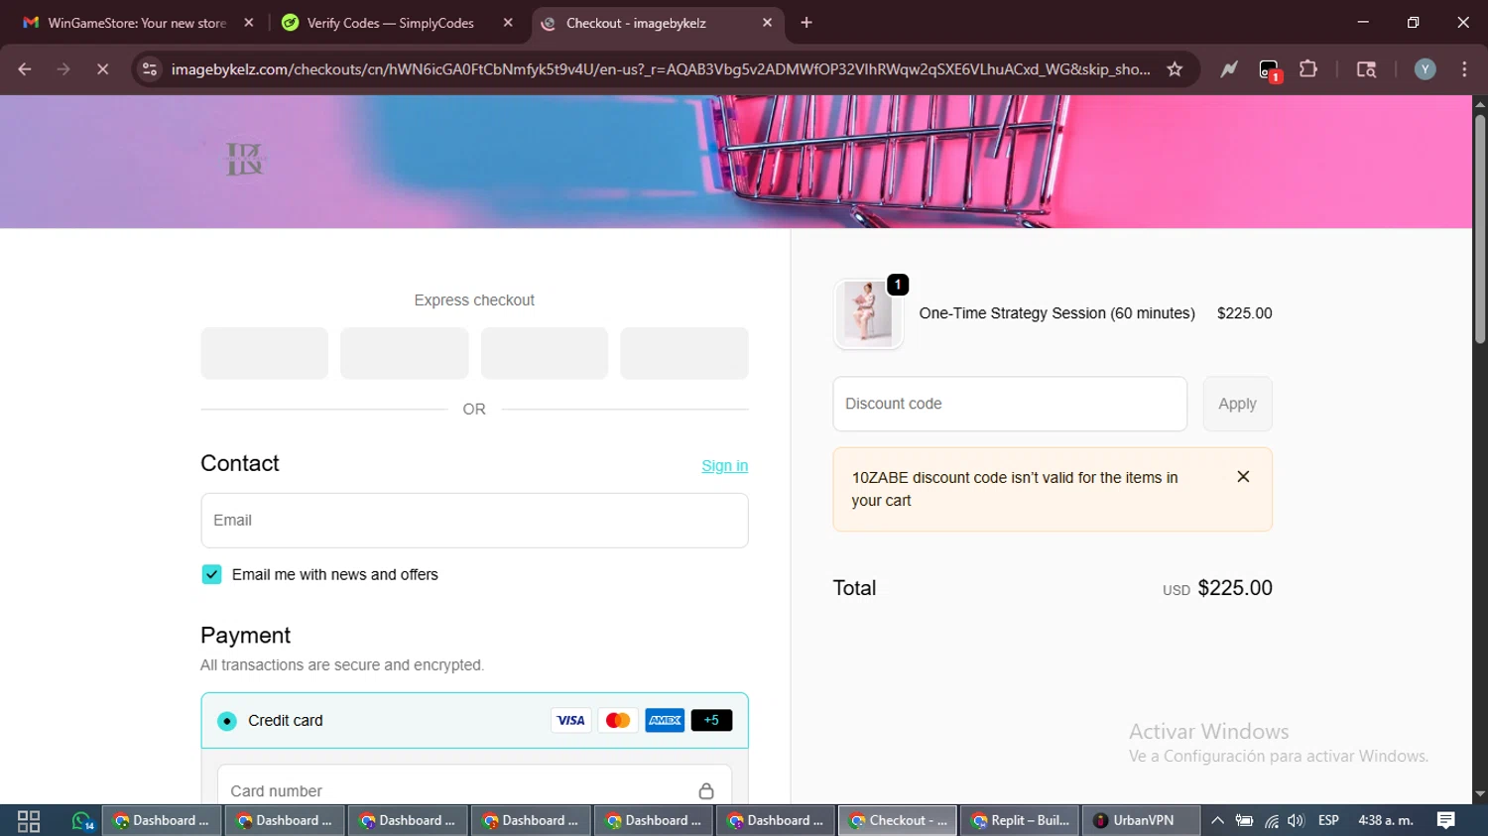Open the Strategy Session product thumbnail

[x=869, y=313]
